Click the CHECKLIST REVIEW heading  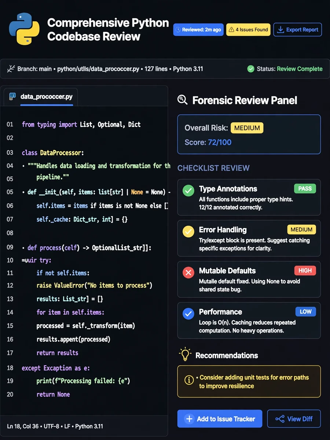(x=213, y=168)
